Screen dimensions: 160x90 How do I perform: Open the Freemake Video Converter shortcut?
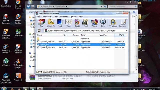coord(6,34)
